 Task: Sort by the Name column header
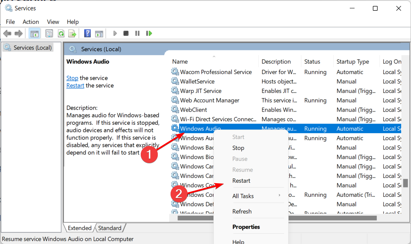(x=213, y=62)
